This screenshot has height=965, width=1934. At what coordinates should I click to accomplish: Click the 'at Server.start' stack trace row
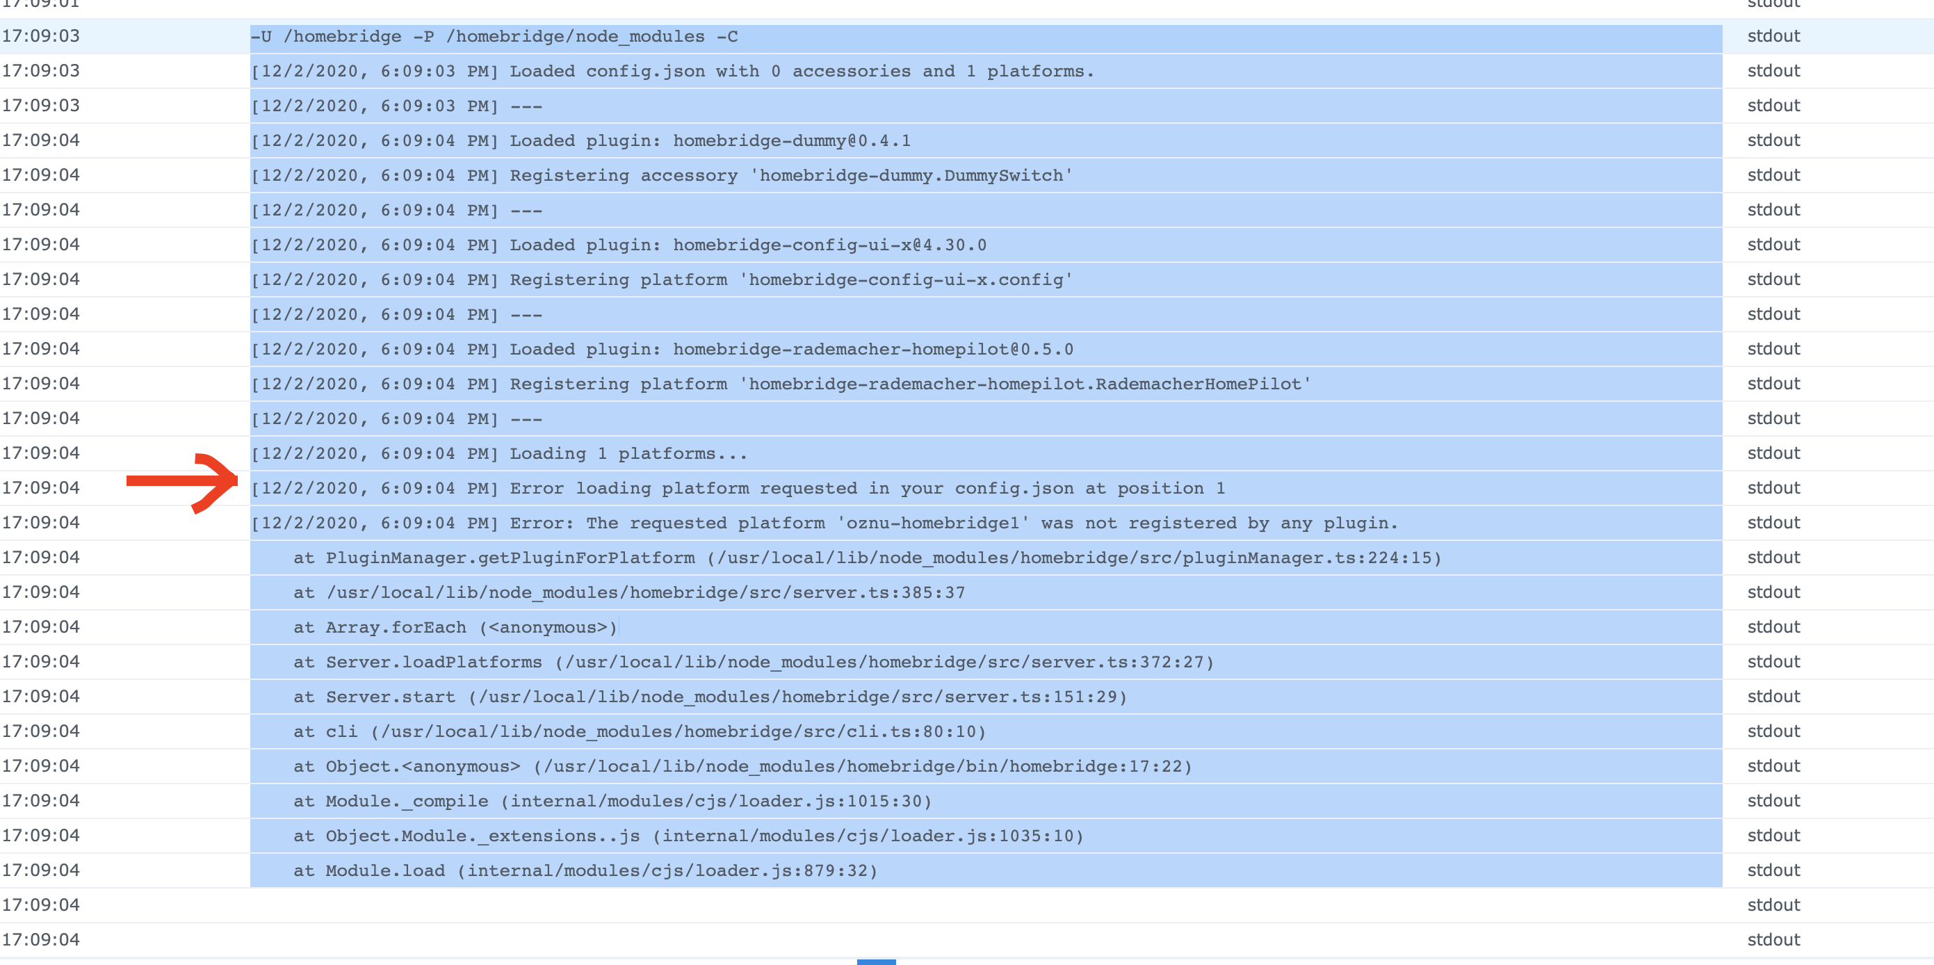[x=710, y=697]
